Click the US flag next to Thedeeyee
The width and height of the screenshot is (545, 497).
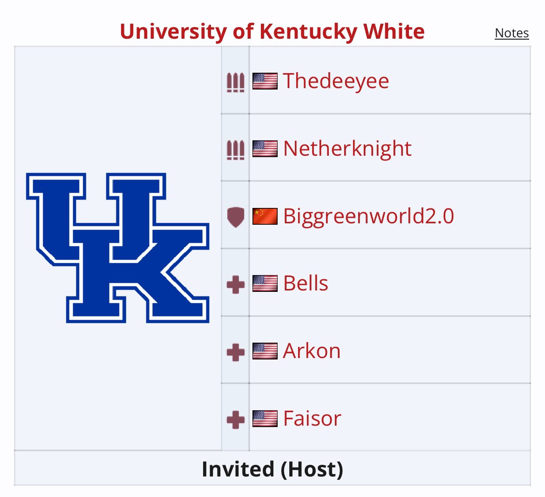tap(265, 81)
